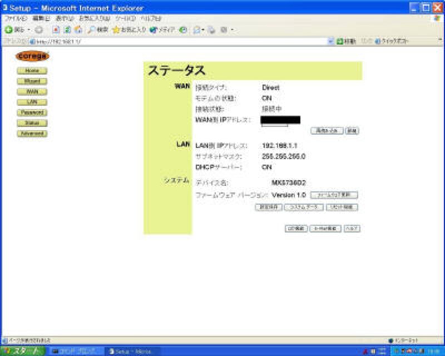Open the File (ファイル) menu
Image resolution: width=445 pixels, height=356 pixels.
[16, 18]
